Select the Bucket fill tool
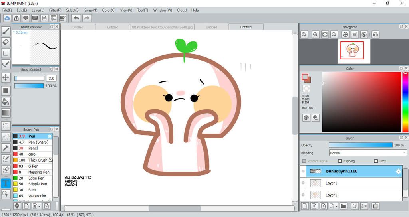409x217 pixels. [x=6, y=101]
